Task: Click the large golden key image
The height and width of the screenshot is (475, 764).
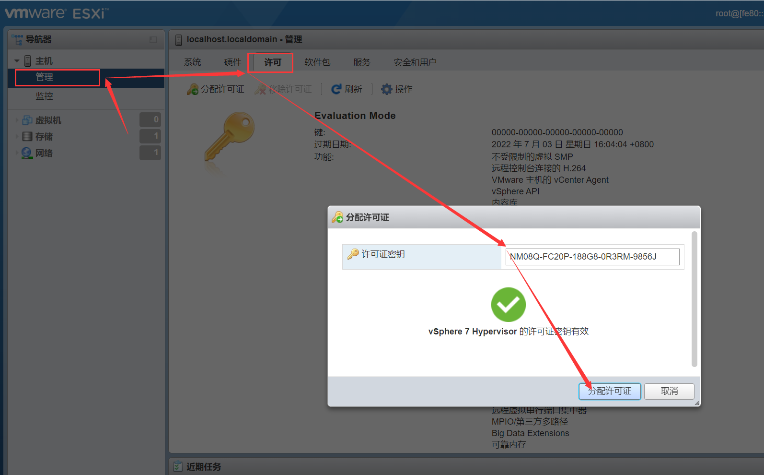Action: point(229,137)
